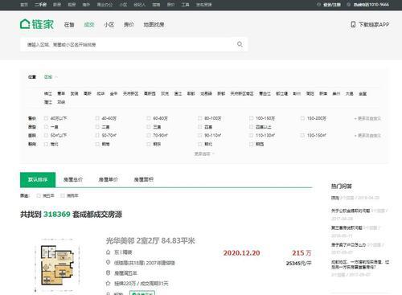Check the 130-150㎡ area checkbox
This screenshot has height=295, width=402.
click(x=302, y=135)
